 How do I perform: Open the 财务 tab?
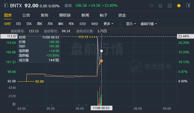(x=45, y=15)
